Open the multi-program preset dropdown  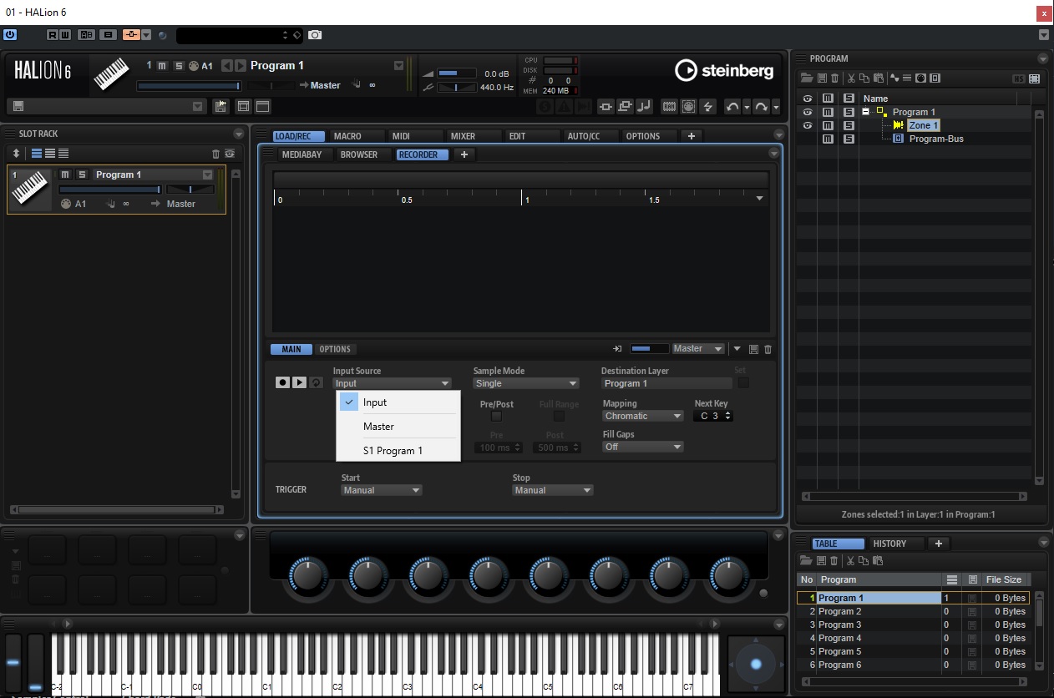tap(198, 106)
